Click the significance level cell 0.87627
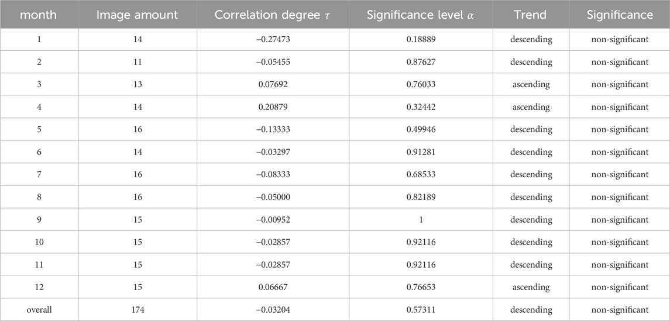Image resolution: width=670 pixels, height=321 pixels. [421, 62]
